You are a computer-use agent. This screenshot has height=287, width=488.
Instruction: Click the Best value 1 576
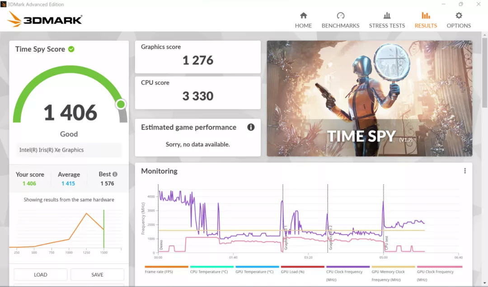pyautogui.click(x=107, y=183)
